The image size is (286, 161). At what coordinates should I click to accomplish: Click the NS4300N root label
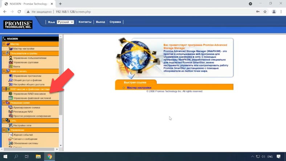pos(12,39)
